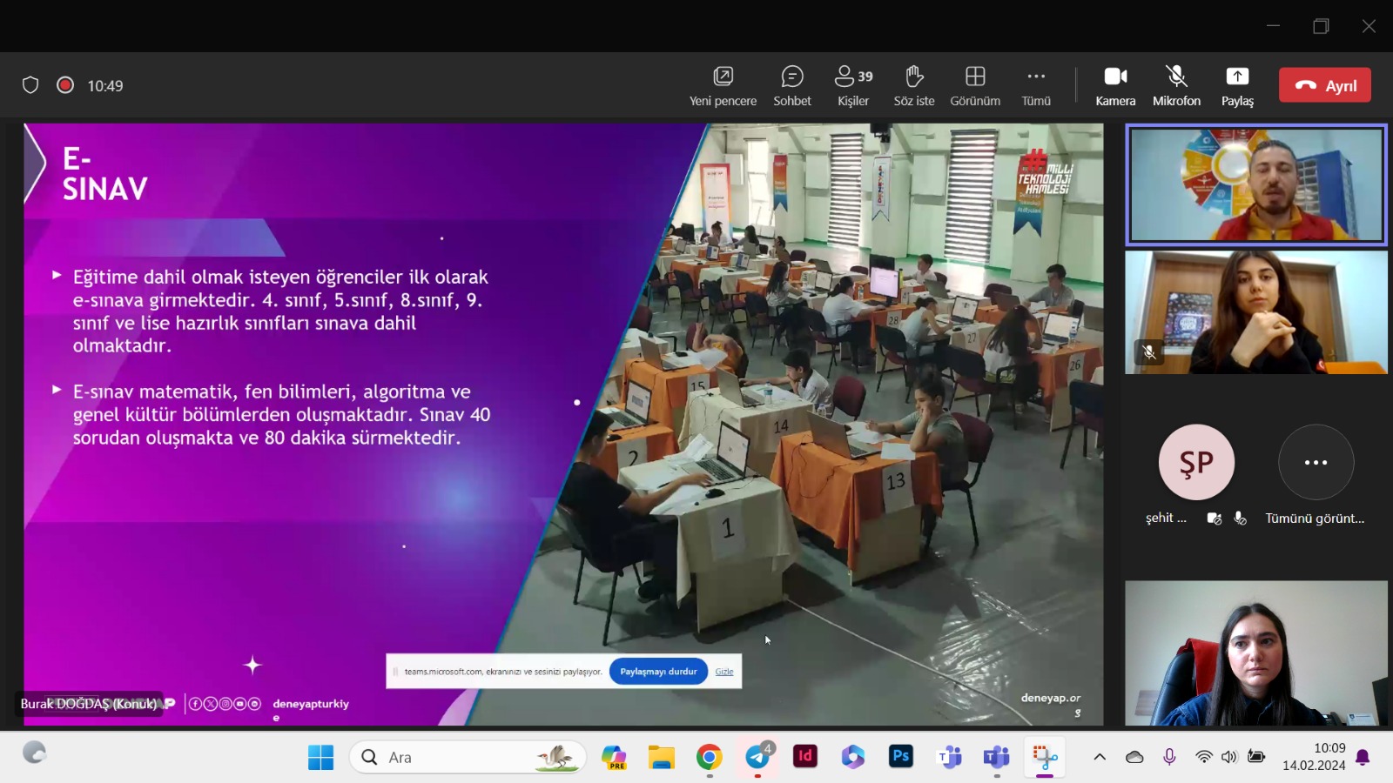Open the Sohbet chat panel
This screenshot has height=783, width=1393.
point(791,85)
